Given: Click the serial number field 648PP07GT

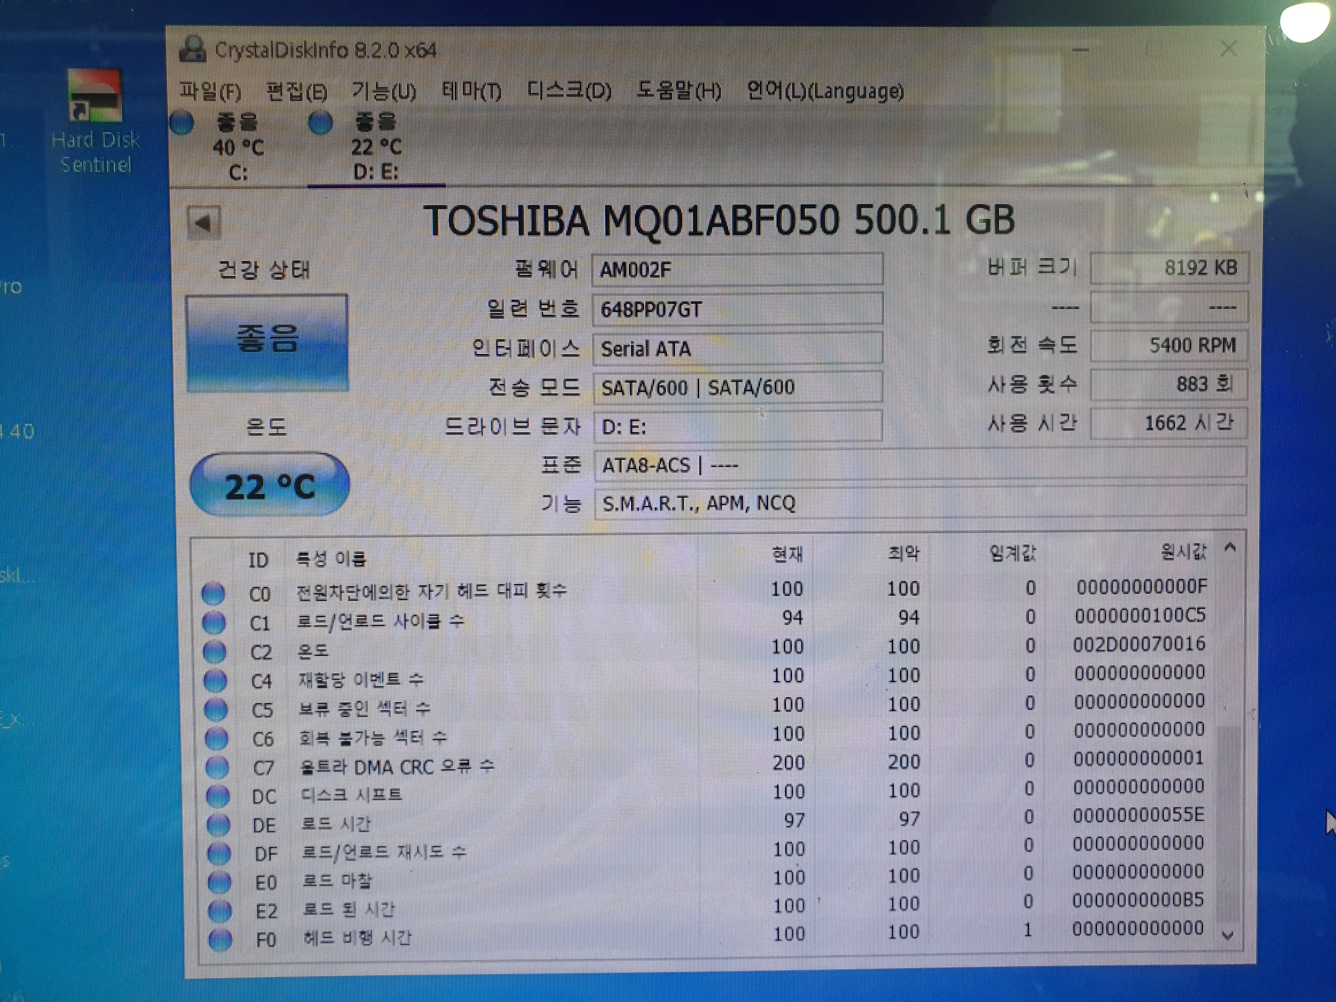Looking at the screenshot, I should coord(738,309).
